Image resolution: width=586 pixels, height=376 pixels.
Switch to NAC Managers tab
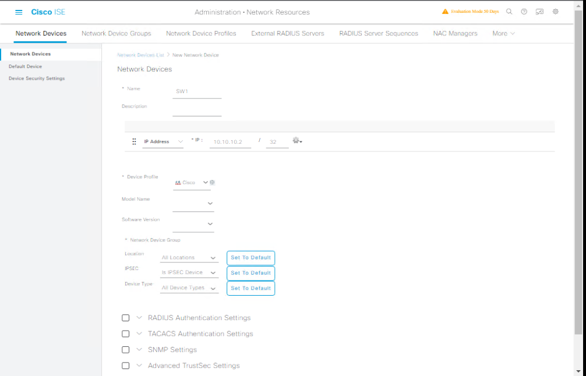point(455,34)
